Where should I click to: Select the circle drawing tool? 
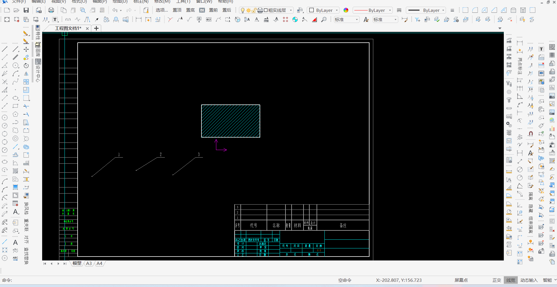click(x=15, y=66)
